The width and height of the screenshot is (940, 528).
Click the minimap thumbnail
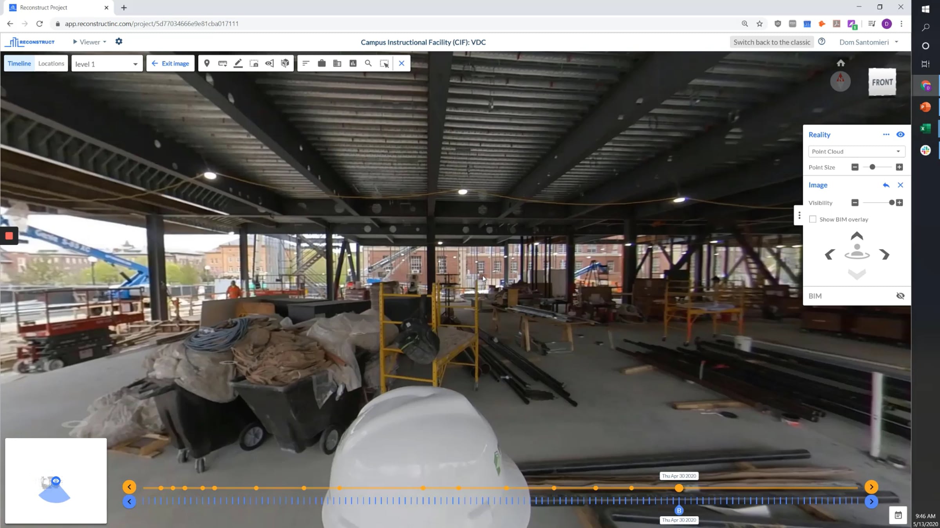click(56, 481)
